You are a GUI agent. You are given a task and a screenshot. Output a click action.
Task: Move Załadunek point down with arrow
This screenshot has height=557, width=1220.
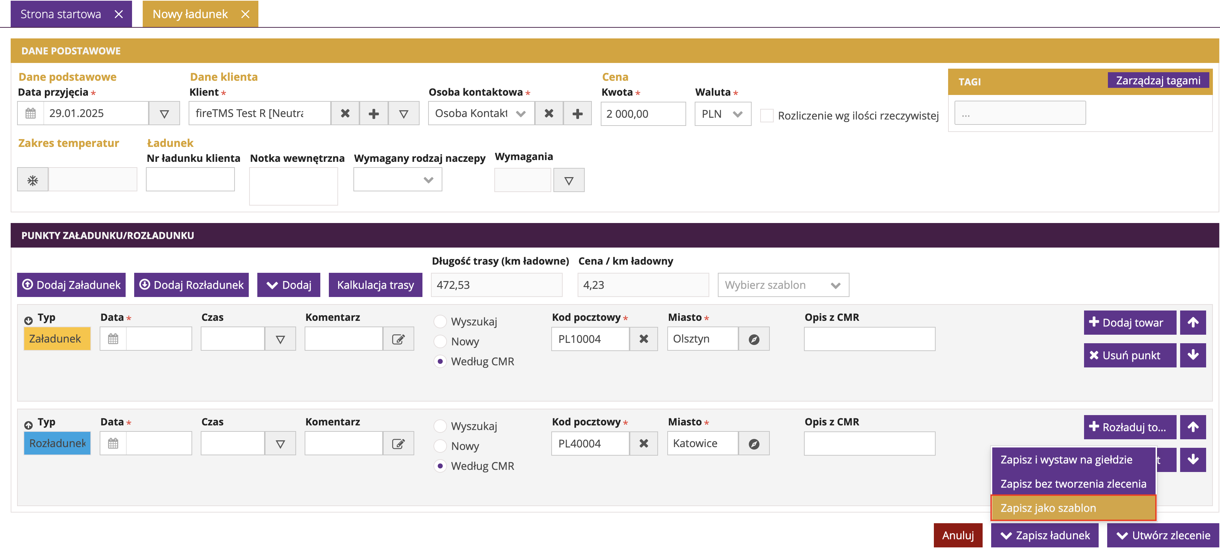[x=1193, y=355]
